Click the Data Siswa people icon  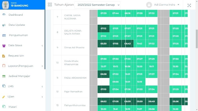(x=4, y=46)
